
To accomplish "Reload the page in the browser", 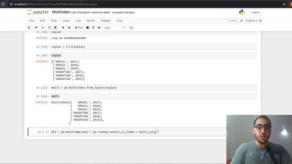I will coord(3,4).
